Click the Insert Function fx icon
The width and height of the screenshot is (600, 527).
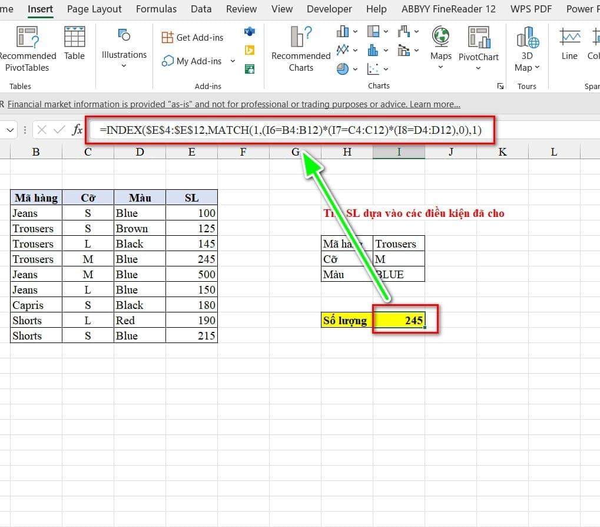77,130
